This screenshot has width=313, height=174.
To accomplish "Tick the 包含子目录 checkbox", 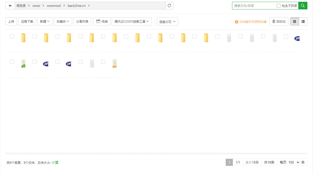I will click(278, 6).
